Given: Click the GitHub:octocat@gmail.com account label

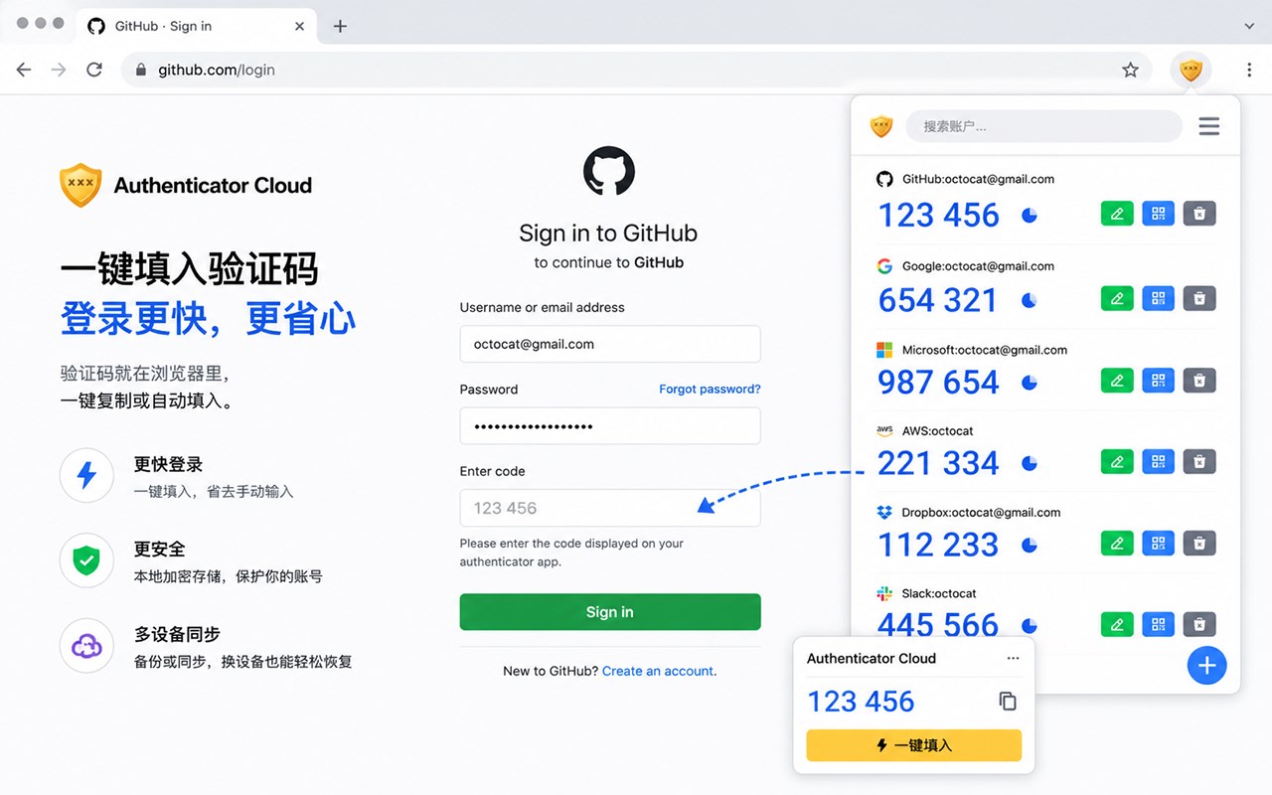Looking at the screenshot, I should point(978,179).
